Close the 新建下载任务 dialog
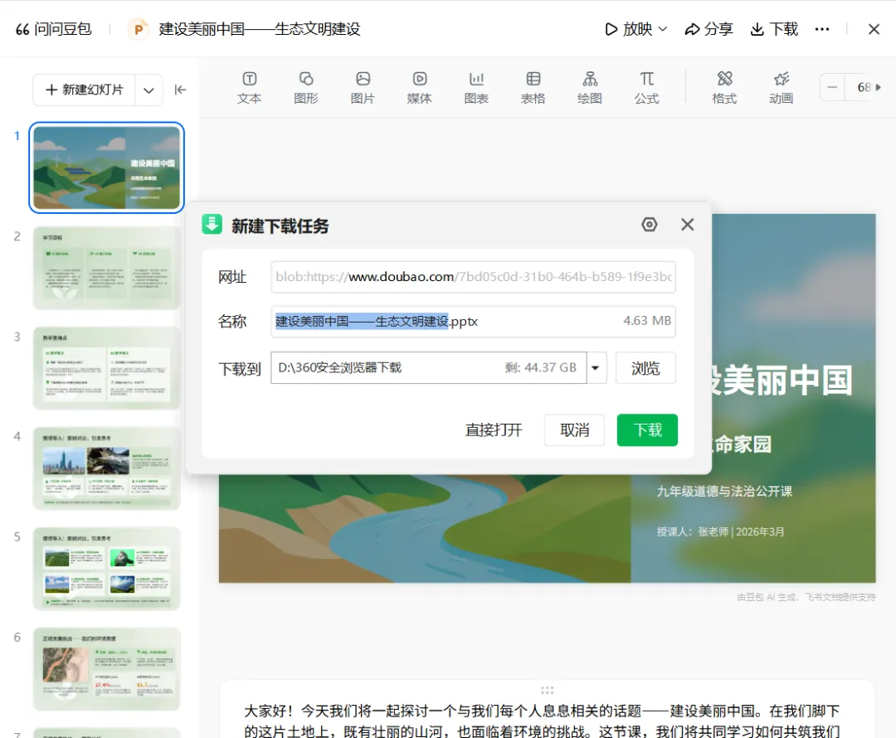This screenshot has width=896, height=738. coord(688,225)
